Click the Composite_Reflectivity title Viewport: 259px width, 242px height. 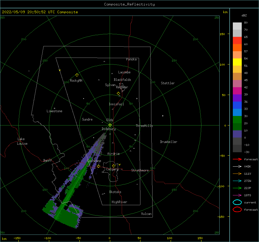tap(129, 4)
